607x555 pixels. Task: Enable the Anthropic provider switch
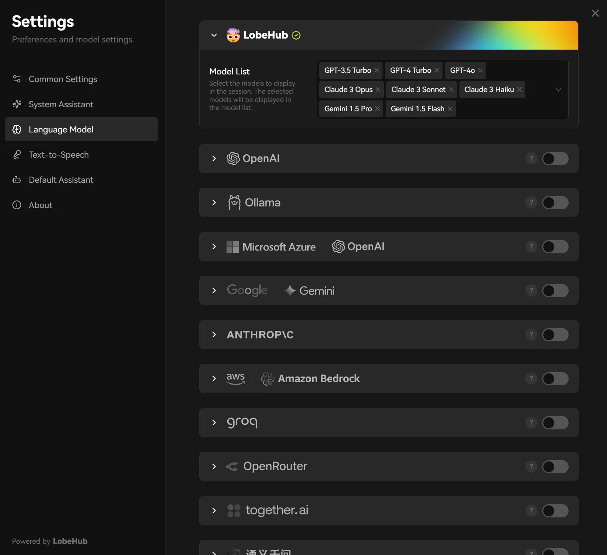[x=555, y=335]
